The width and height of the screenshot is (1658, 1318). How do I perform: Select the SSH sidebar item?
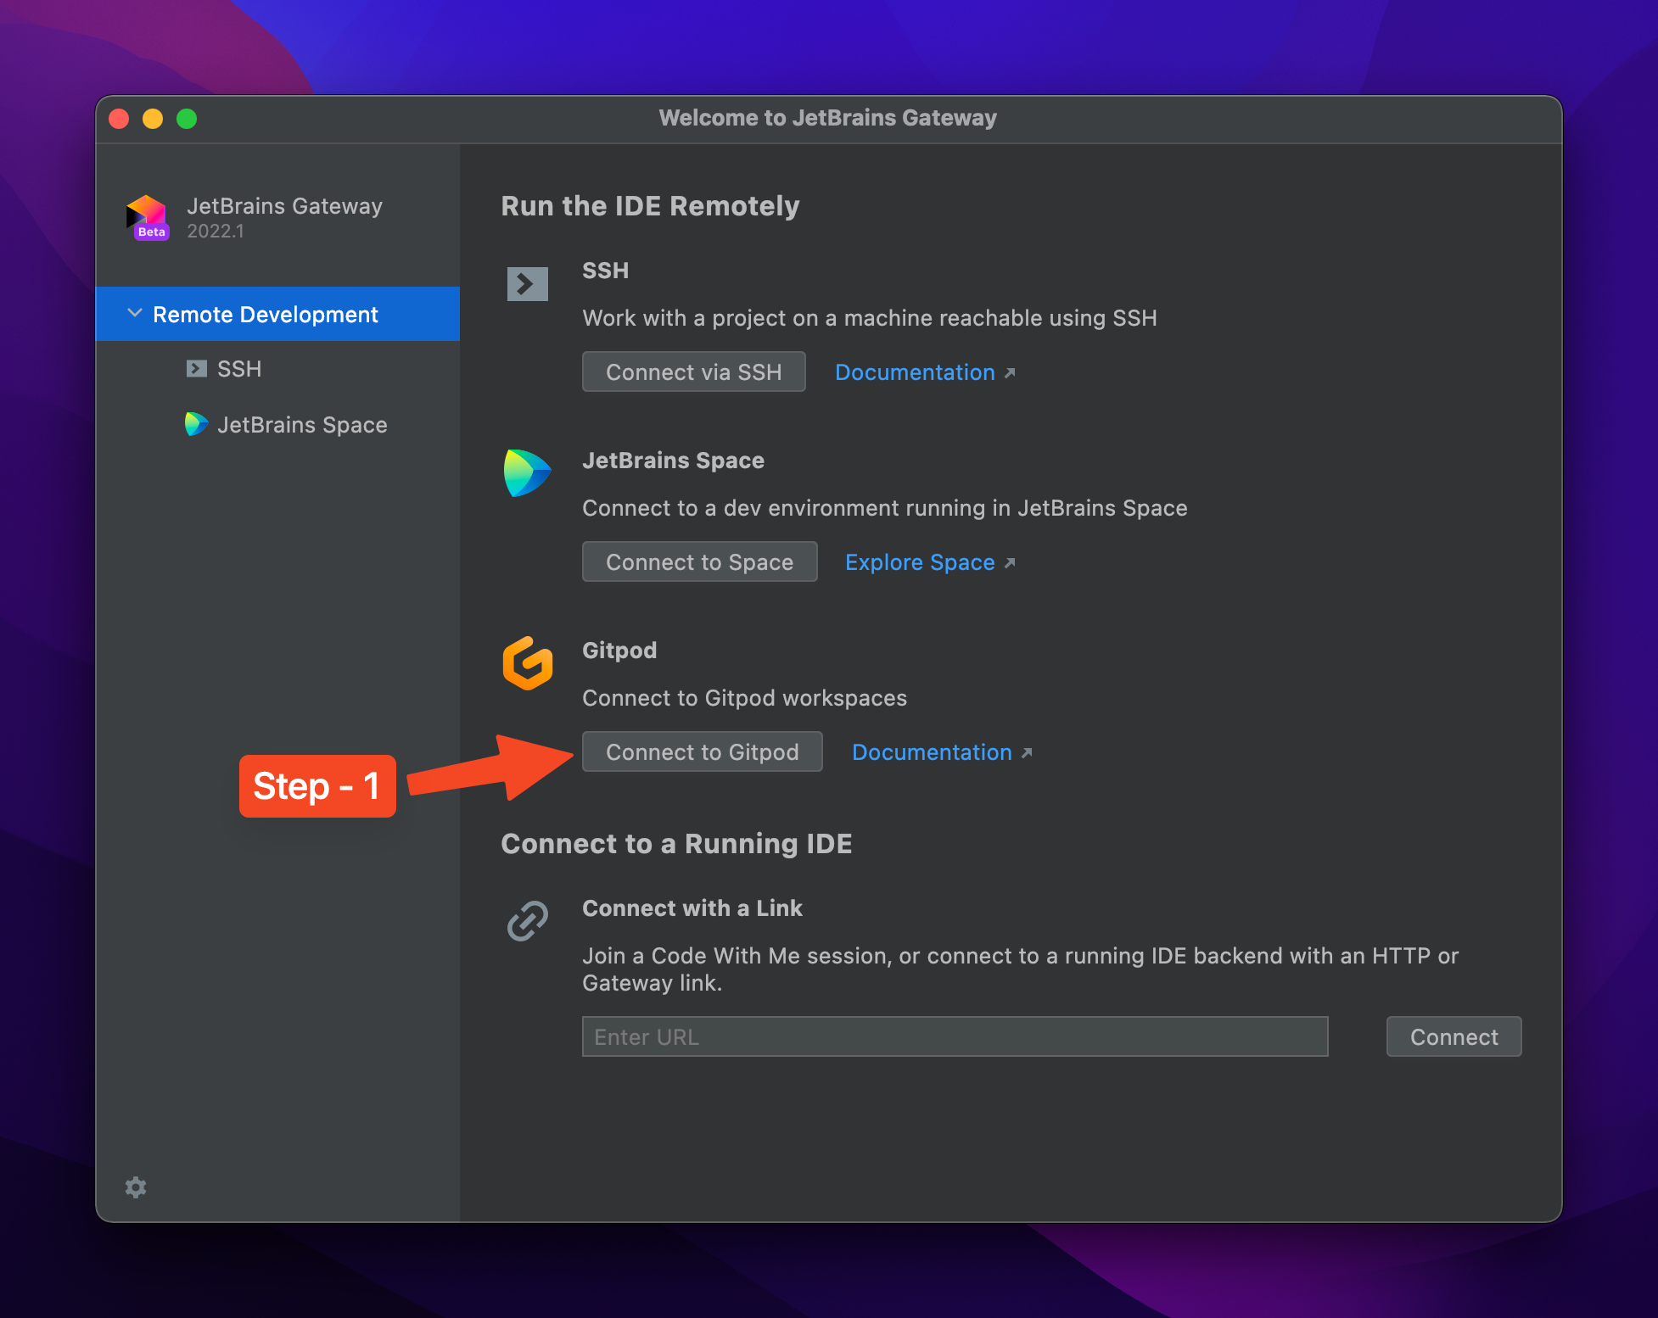pyautogui.click(x=277, y=369)
